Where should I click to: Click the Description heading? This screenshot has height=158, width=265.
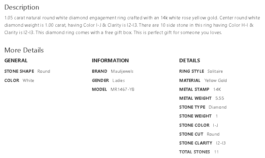click(22, 7)
